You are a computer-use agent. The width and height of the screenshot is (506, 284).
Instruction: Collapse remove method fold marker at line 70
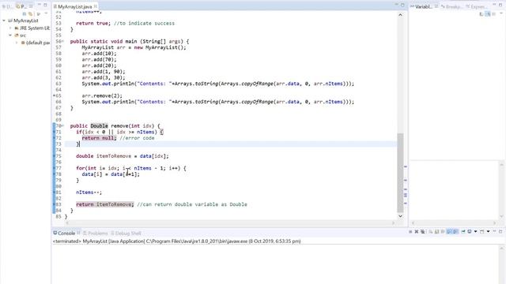(x=62, y=126)
